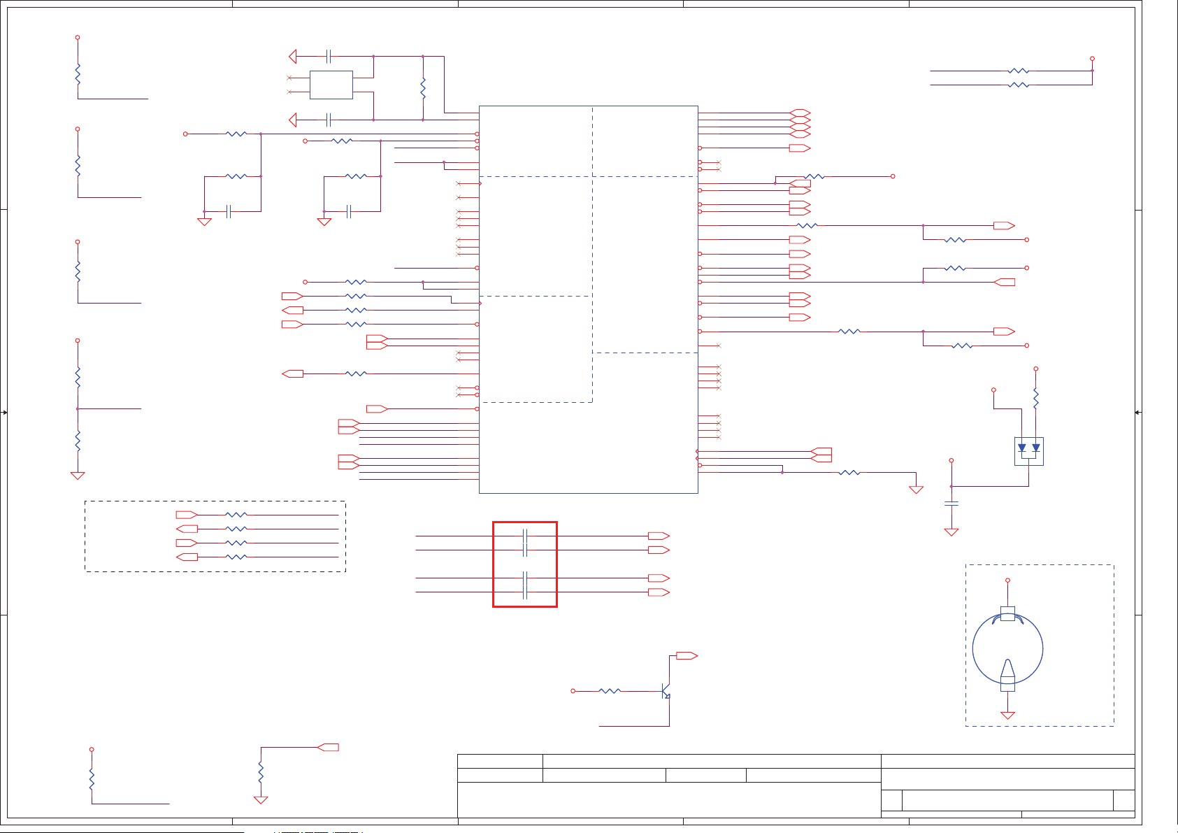Image resolution: width=1178 pixels, height=833 pixels.
Task: Click the title block at sheet bottom
Action: pos(796,785)
